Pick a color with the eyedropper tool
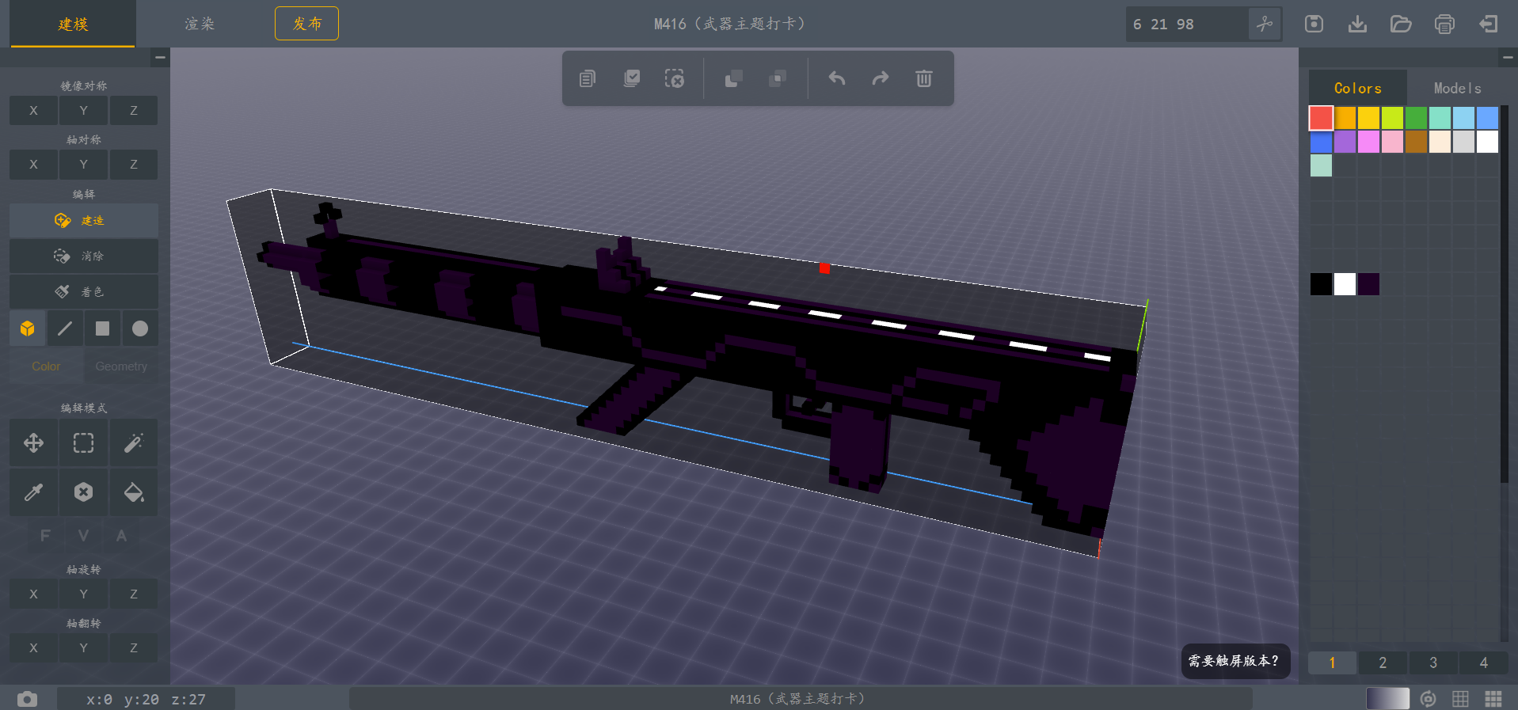The width and height of the screenshot is (1518, 710). [33, 492]
